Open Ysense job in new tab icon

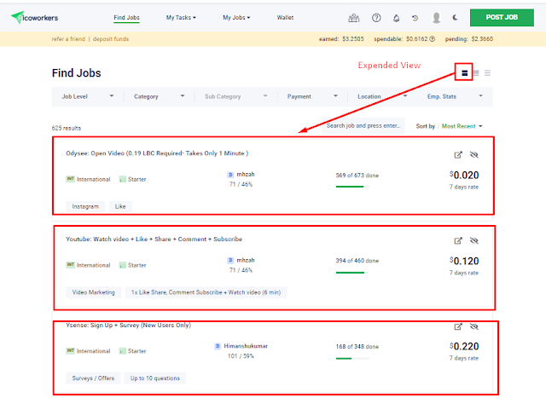pyautogui.click(x=458, y=326)
